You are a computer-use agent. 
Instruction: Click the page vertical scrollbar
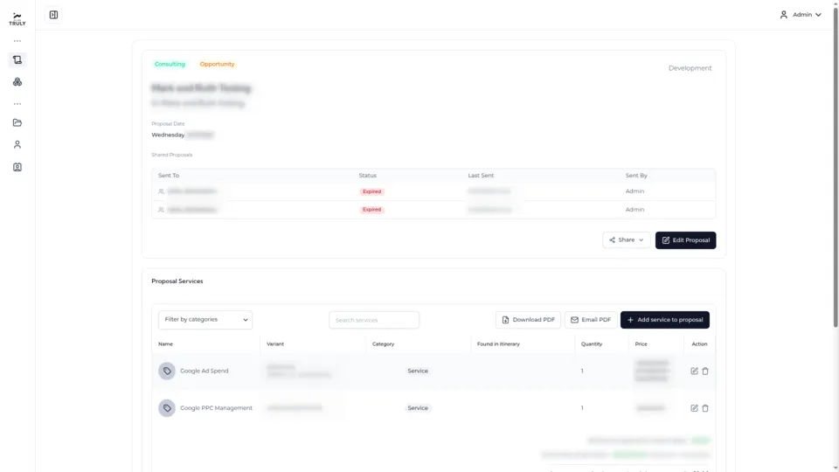click(x=836, y=166)
